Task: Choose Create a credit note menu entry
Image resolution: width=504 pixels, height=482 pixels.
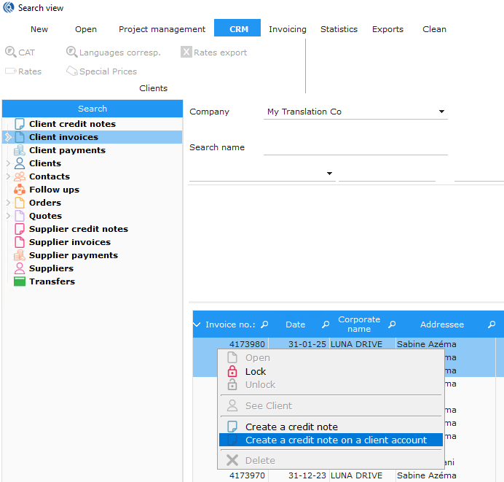Action: (x=291, y=427)
